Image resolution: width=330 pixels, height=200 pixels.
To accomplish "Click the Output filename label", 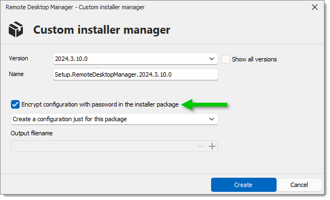I will (32, 133).
